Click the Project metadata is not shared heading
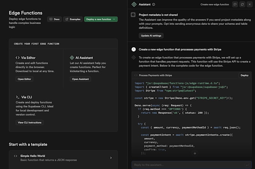 tap(158, 15)
